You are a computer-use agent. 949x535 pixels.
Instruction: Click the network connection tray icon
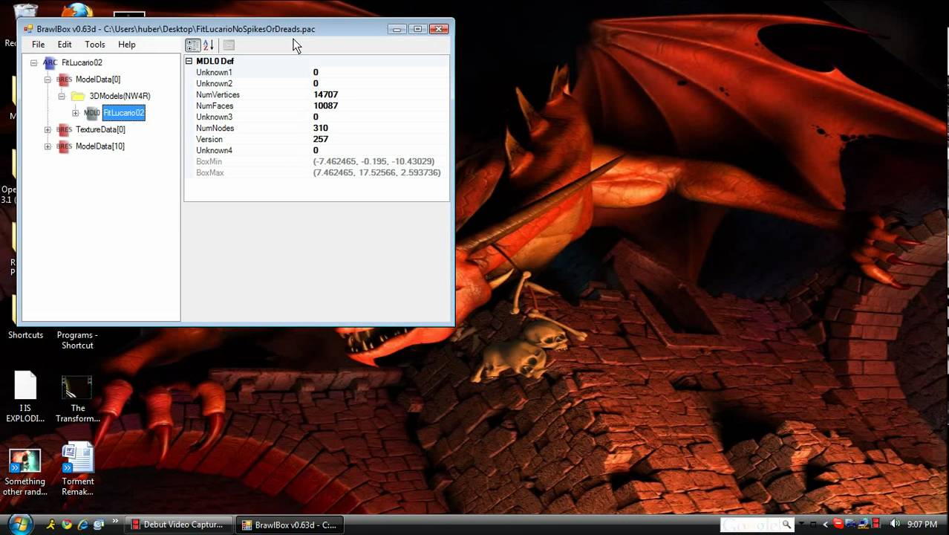pyautogui.click(x=863, y=525)
